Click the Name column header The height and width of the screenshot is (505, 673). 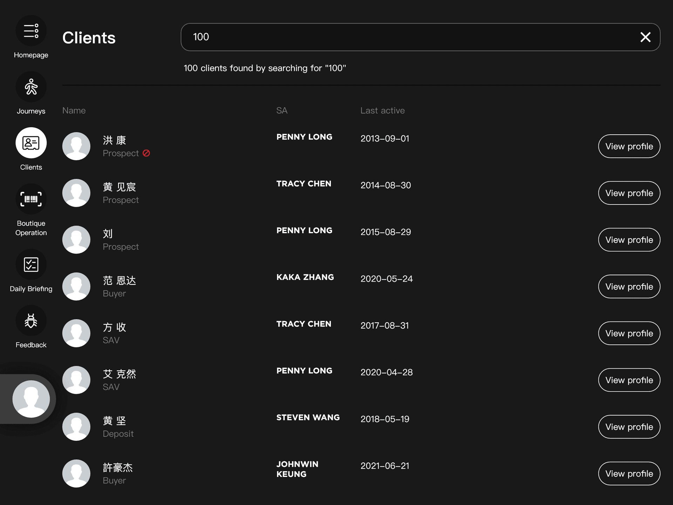point(74,110)
